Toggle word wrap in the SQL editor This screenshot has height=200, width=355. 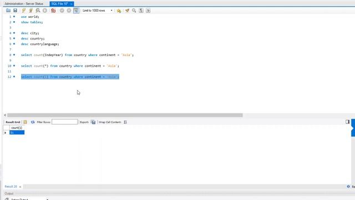(x=148, y=11)
